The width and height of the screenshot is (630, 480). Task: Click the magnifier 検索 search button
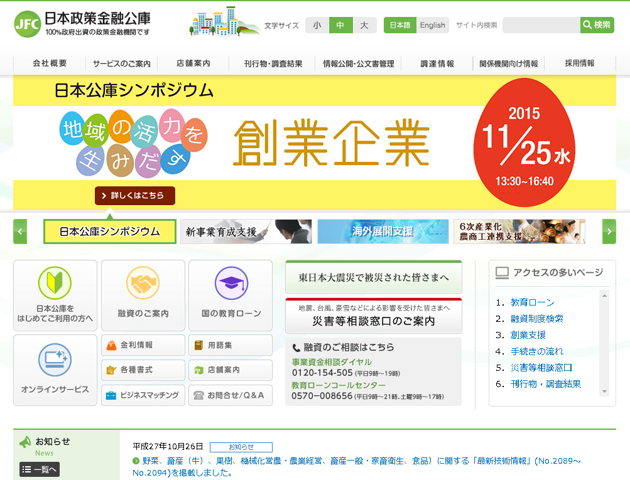[597, 25]
